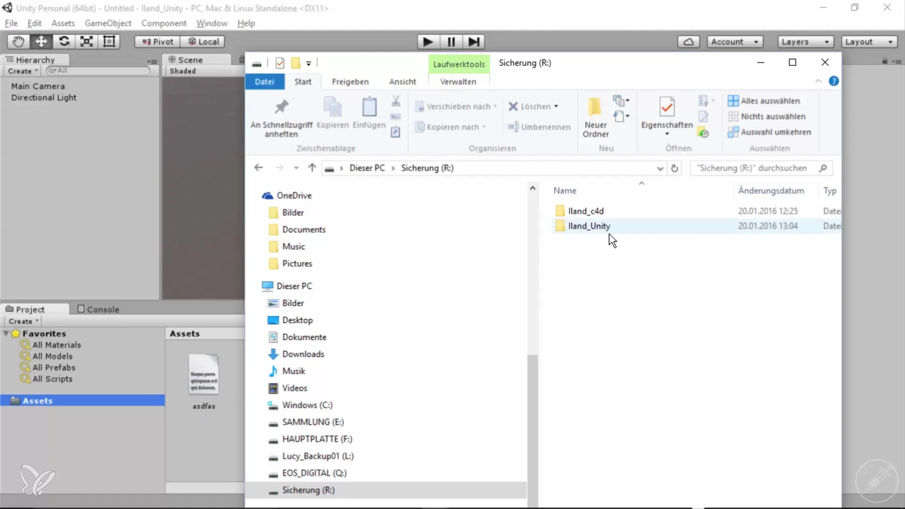The width and height of the screenshot is (905, 509).
Task: Collapse the Favorites tree in Project
Action: [6, 334]
